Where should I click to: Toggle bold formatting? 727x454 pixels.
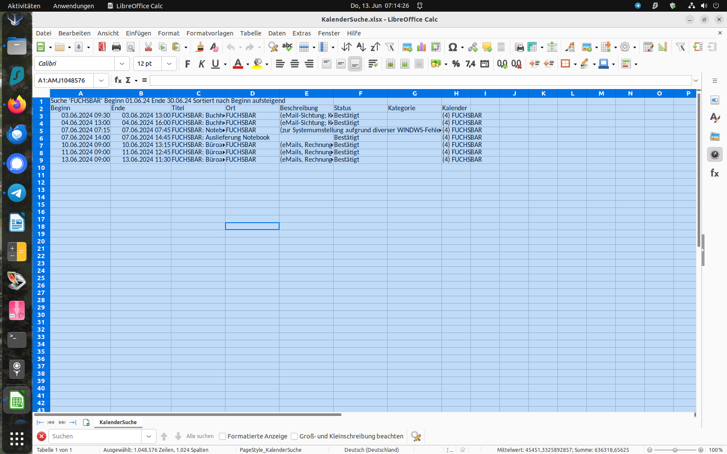[187, 64]
